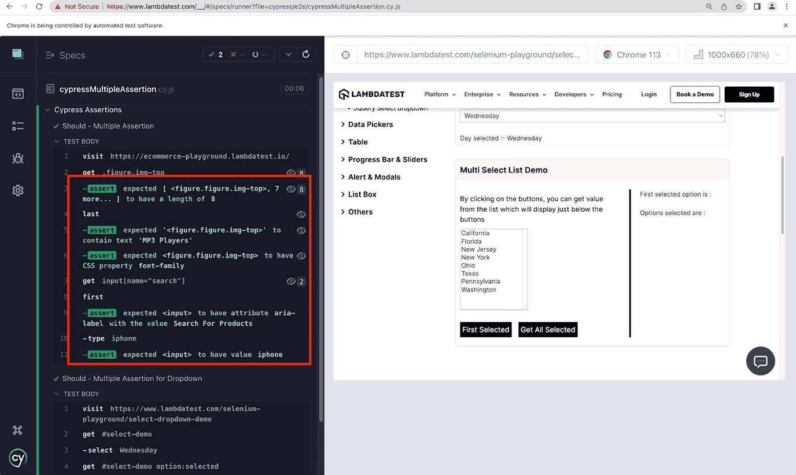This screenshot has height=475, width=796.
Task: Open the 1000x660 viewport size dropdown
Action: click(736, 54)
